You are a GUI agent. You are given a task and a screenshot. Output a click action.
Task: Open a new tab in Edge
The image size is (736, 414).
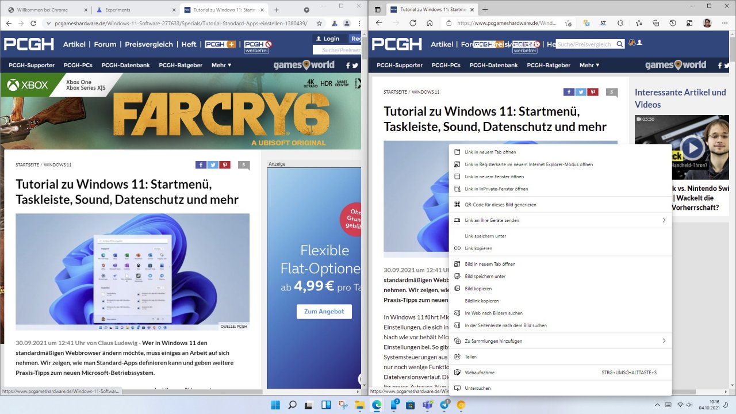click(485, 10)
